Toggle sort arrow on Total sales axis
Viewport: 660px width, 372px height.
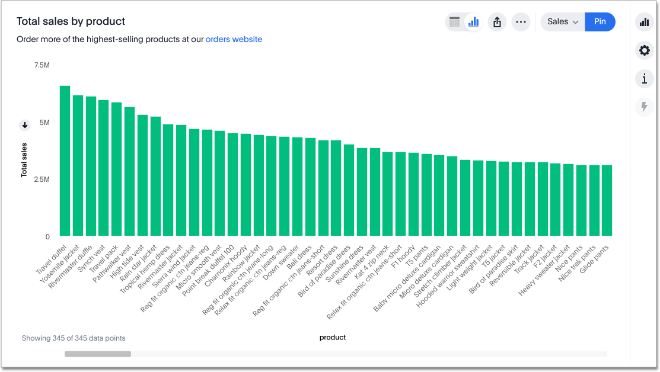25,125
